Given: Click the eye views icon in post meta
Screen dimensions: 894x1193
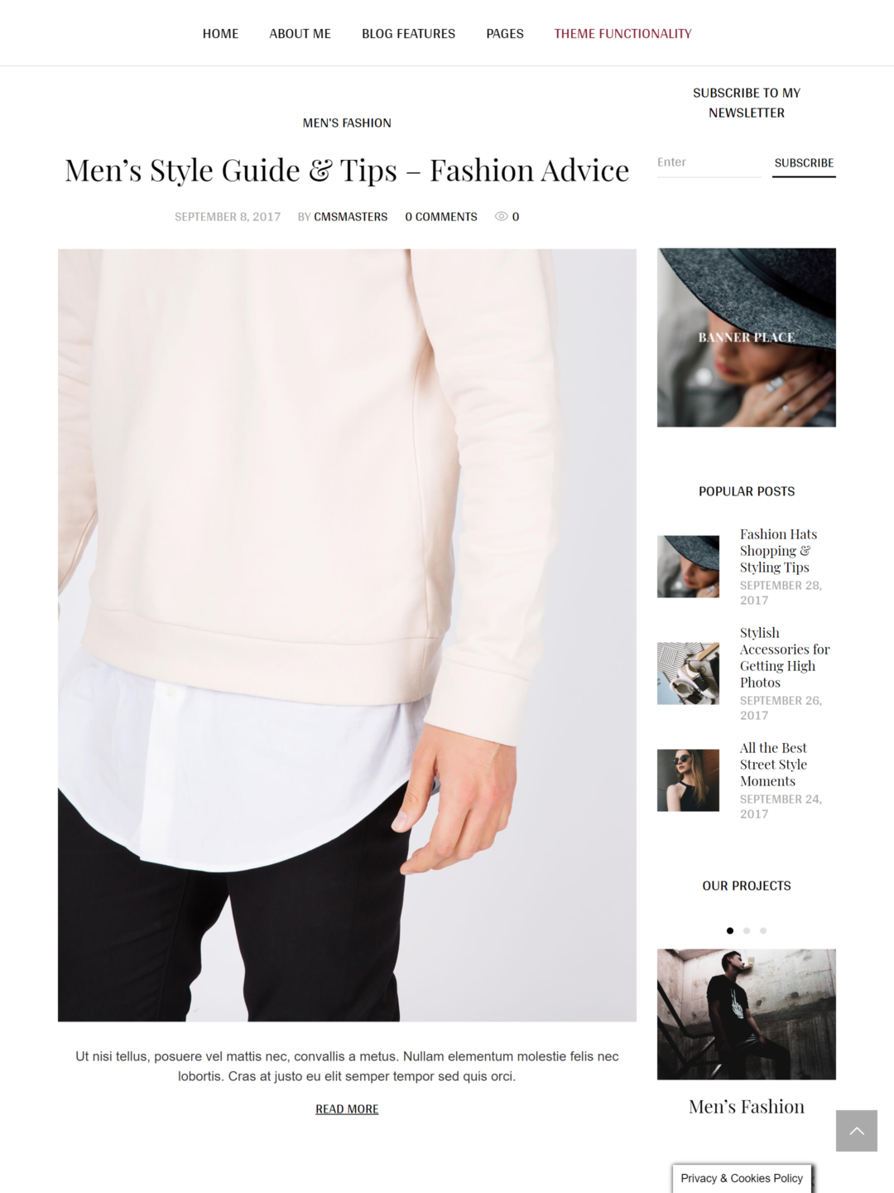Looking at the screenshot, I should pos(501,216).
